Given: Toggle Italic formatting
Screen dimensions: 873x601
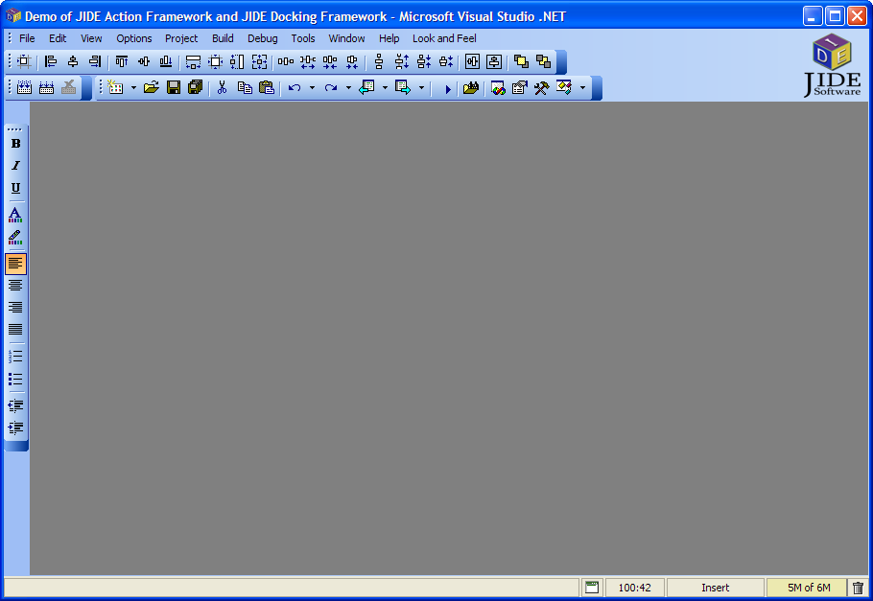Looking at the screenshot, I should pos(15,165).
